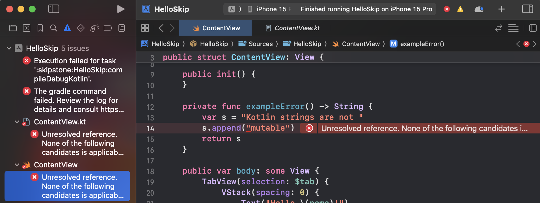This screenshot has width=540, height=203.
Task: Open the Library plus button
Action: pyautogui.click(x=501, y=9)
